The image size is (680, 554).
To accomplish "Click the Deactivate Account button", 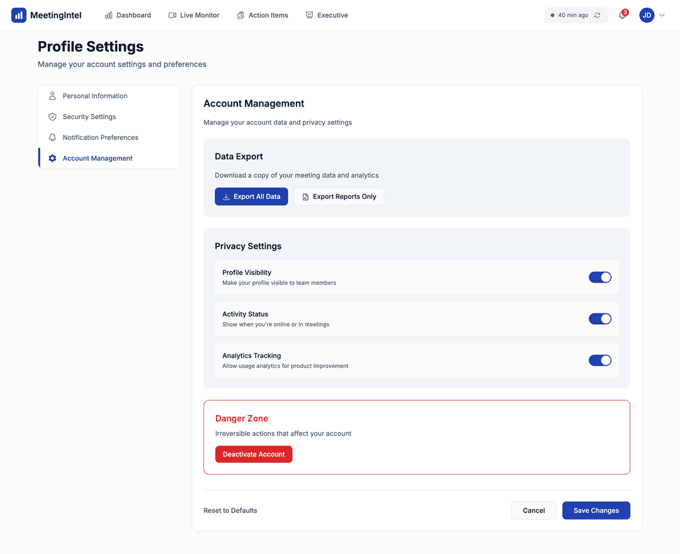I will coord(254,455).
